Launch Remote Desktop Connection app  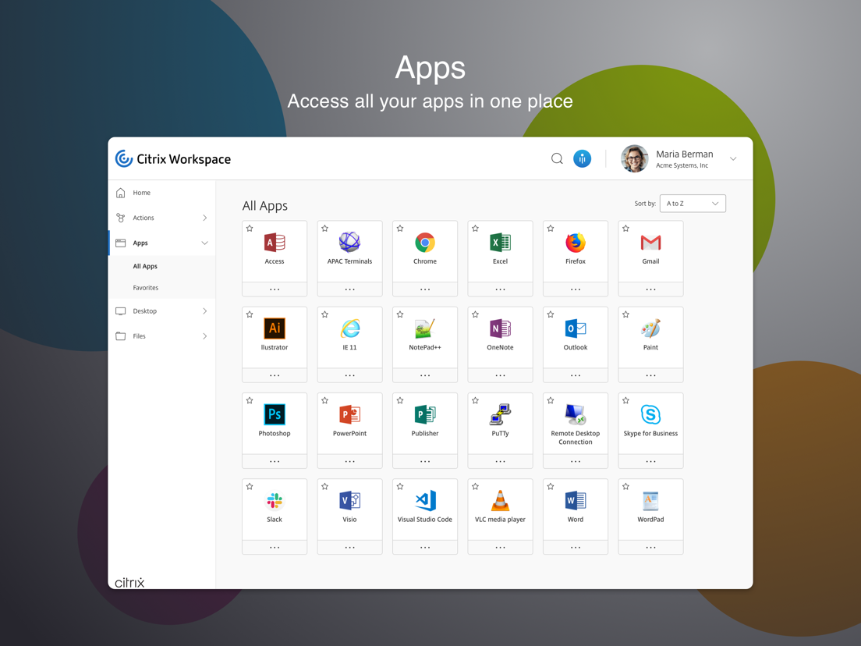576,414
